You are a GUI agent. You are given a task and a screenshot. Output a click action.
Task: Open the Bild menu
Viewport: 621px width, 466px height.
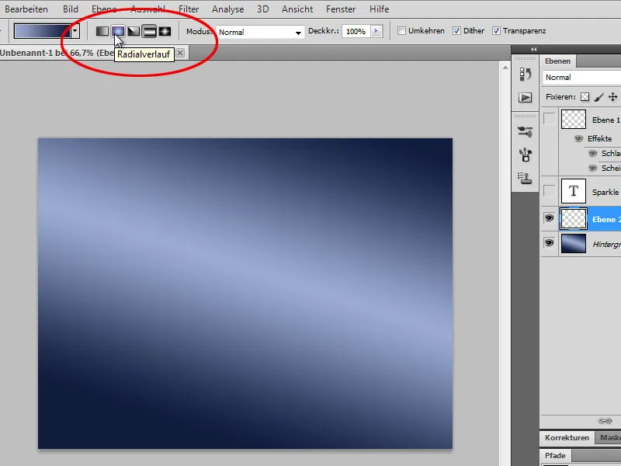[x=71, y=9]
